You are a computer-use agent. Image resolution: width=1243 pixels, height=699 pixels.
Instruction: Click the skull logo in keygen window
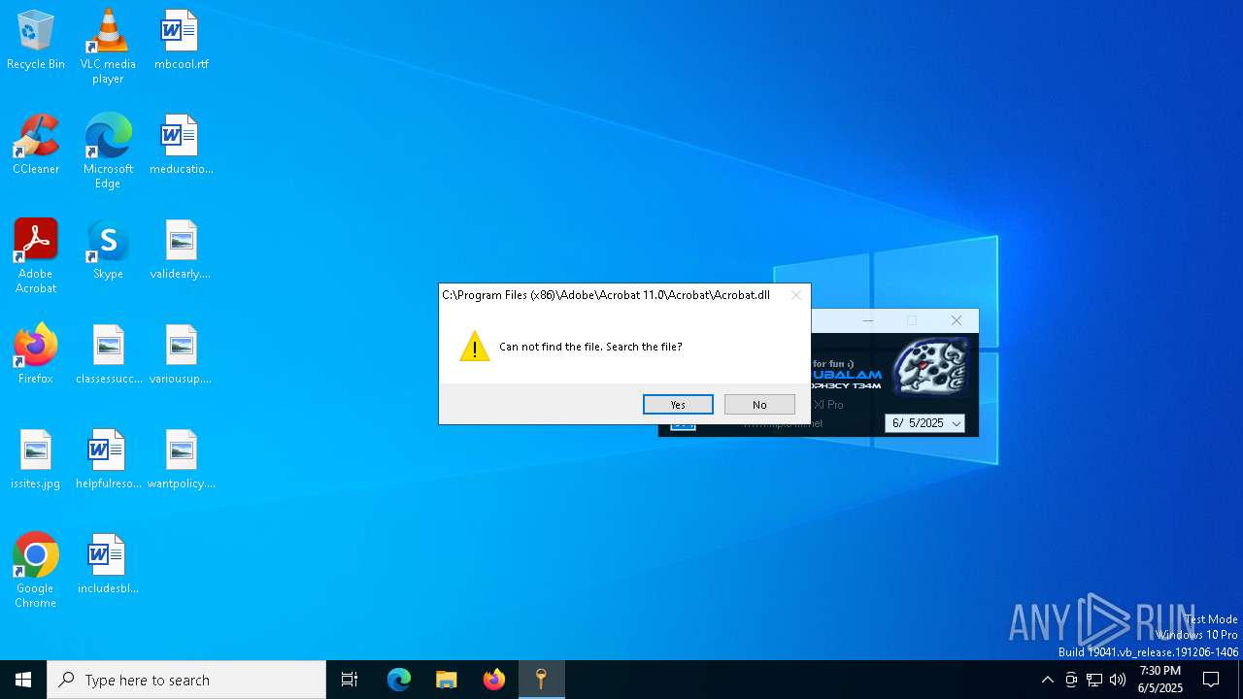tap(930, 366)
